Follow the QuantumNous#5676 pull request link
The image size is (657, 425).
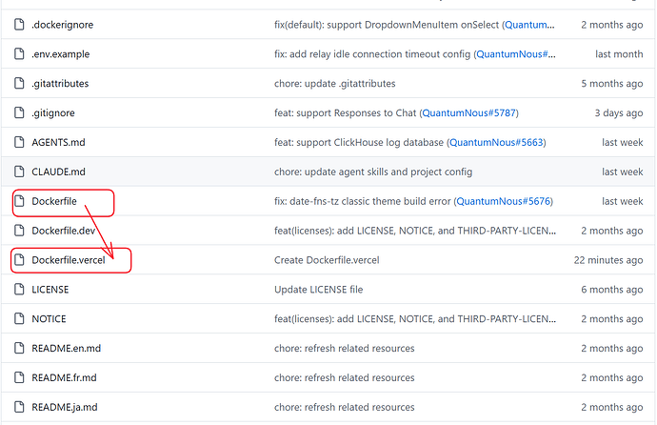[x=504, y=201]
